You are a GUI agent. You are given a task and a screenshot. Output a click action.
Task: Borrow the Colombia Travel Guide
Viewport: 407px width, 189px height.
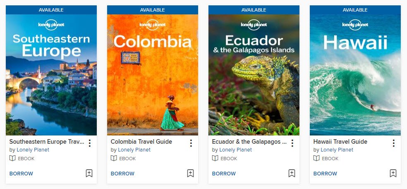(122, 173)
